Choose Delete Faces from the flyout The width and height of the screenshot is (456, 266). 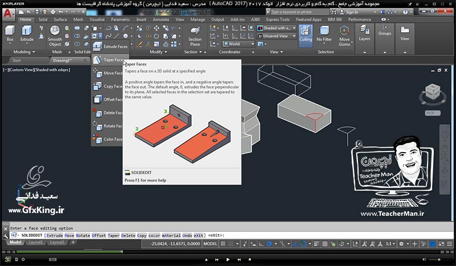(108, 113)
